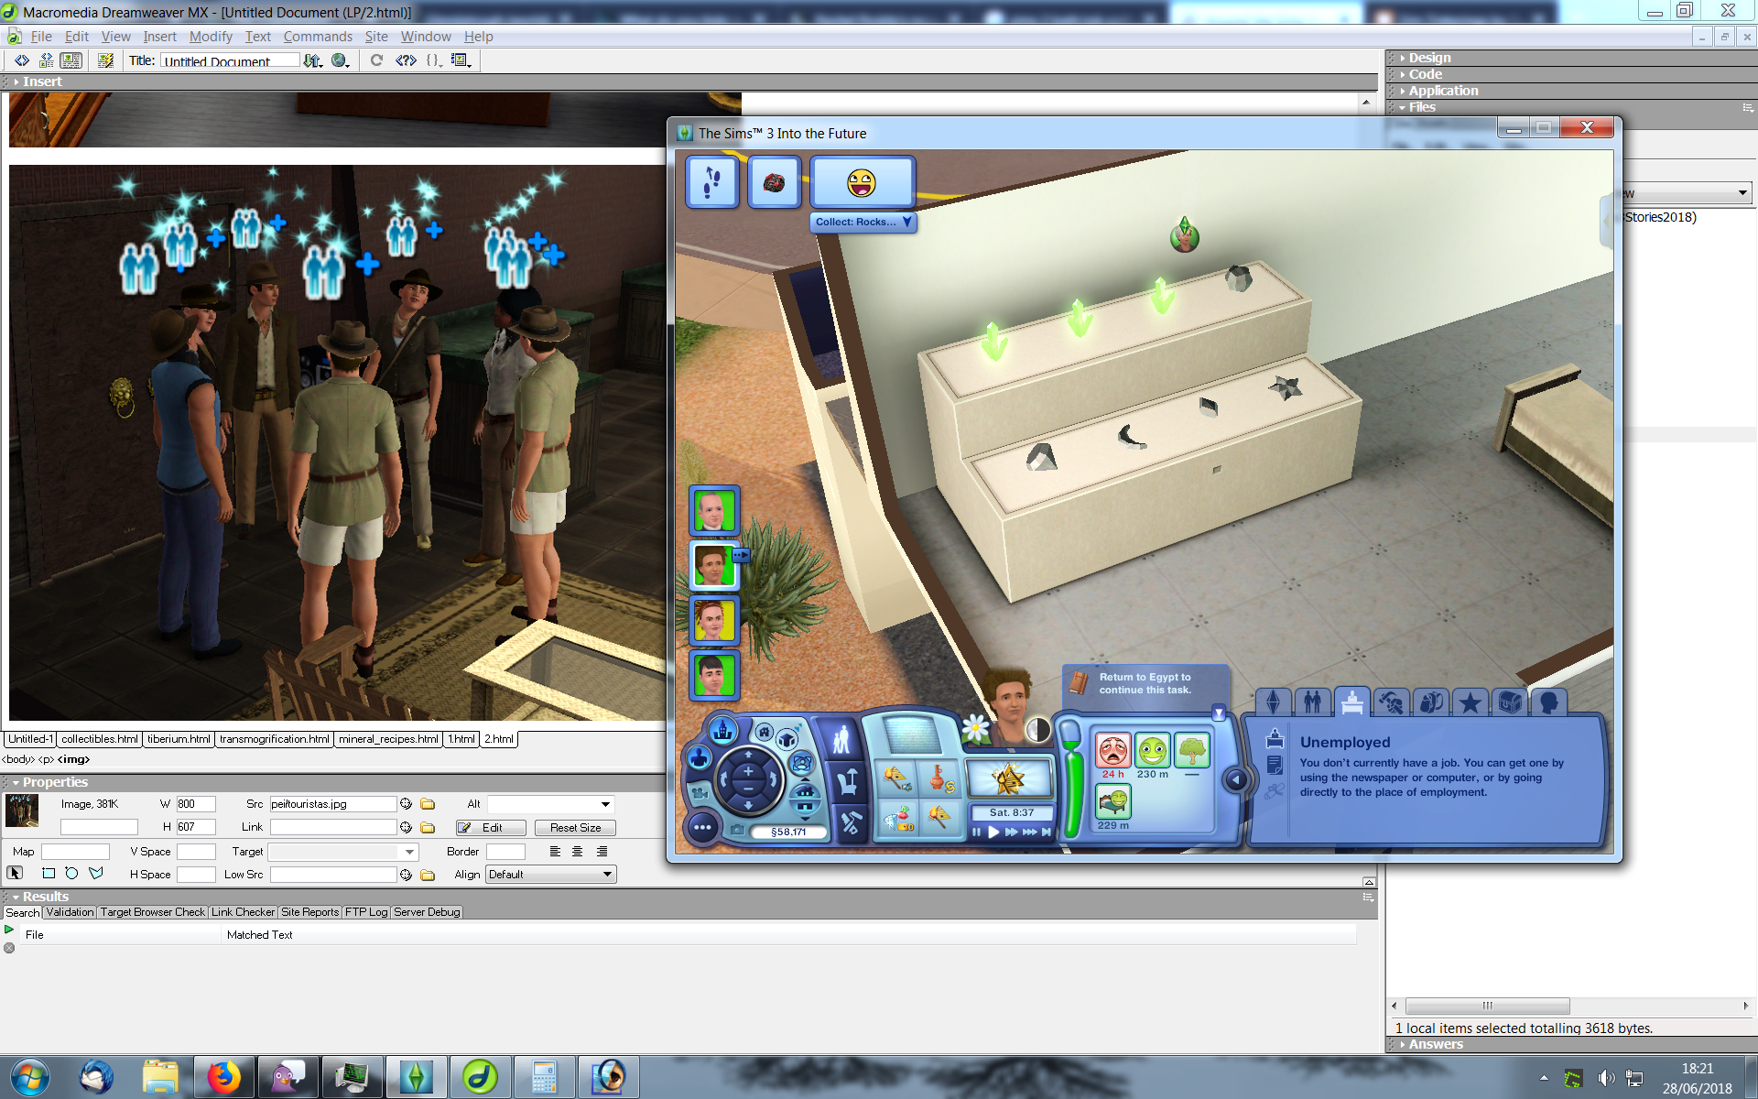Open the Modify menu
The height and width of the screenshot is (1099, 1758).
[x=211, y=37]
